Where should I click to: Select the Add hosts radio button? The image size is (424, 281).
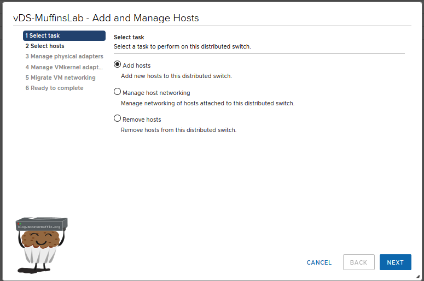click(x=117, y=65)
